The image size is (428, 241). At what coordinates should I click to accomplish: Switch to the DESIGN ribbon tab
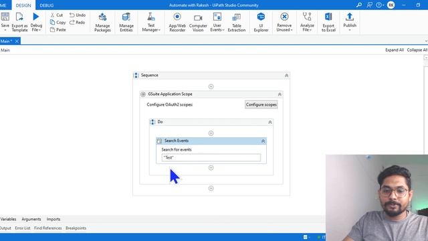23,5
